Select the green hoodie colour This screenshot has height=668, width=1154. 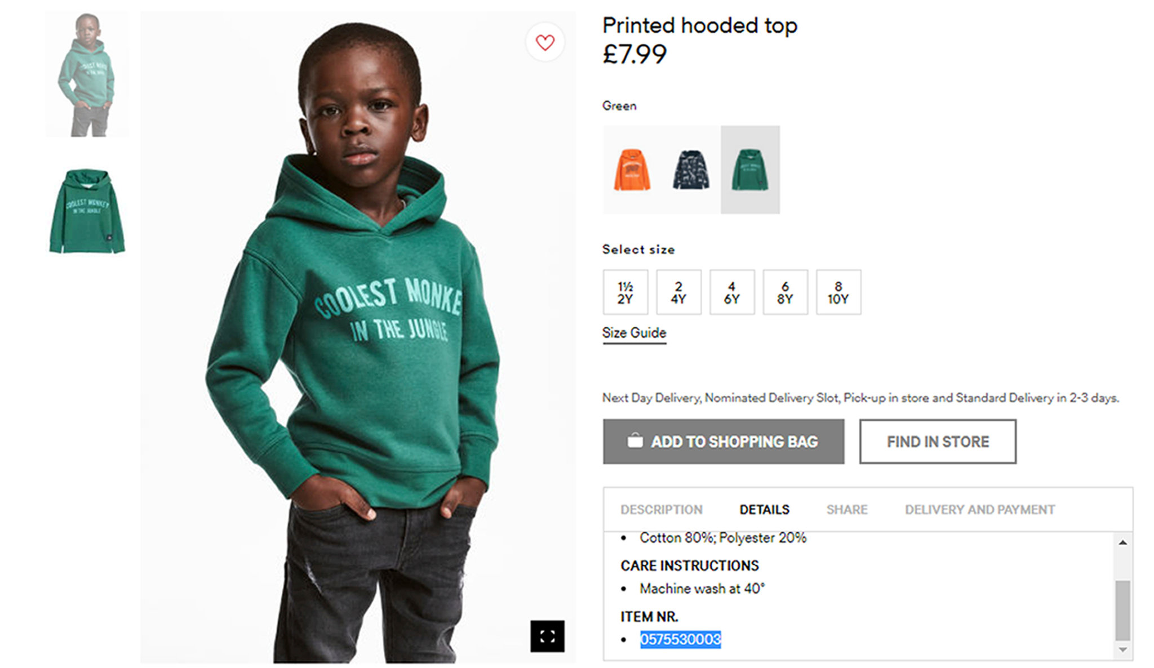tap(750, 170)
